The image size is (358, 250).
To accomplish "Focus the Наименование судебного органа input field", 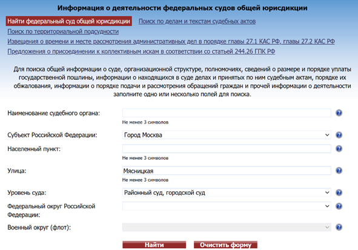I will pyautogui.click(x=227, y=113).
